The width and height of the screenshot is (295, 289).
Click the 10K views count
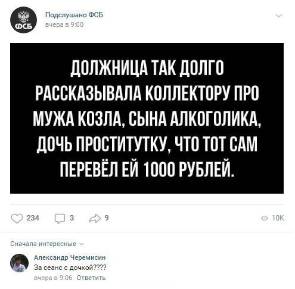pos(278,218)
